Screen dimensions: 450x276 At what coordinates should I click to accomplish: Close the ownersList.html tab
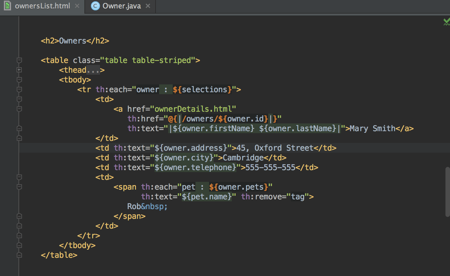pyautogui.click(x=77, y=6)
